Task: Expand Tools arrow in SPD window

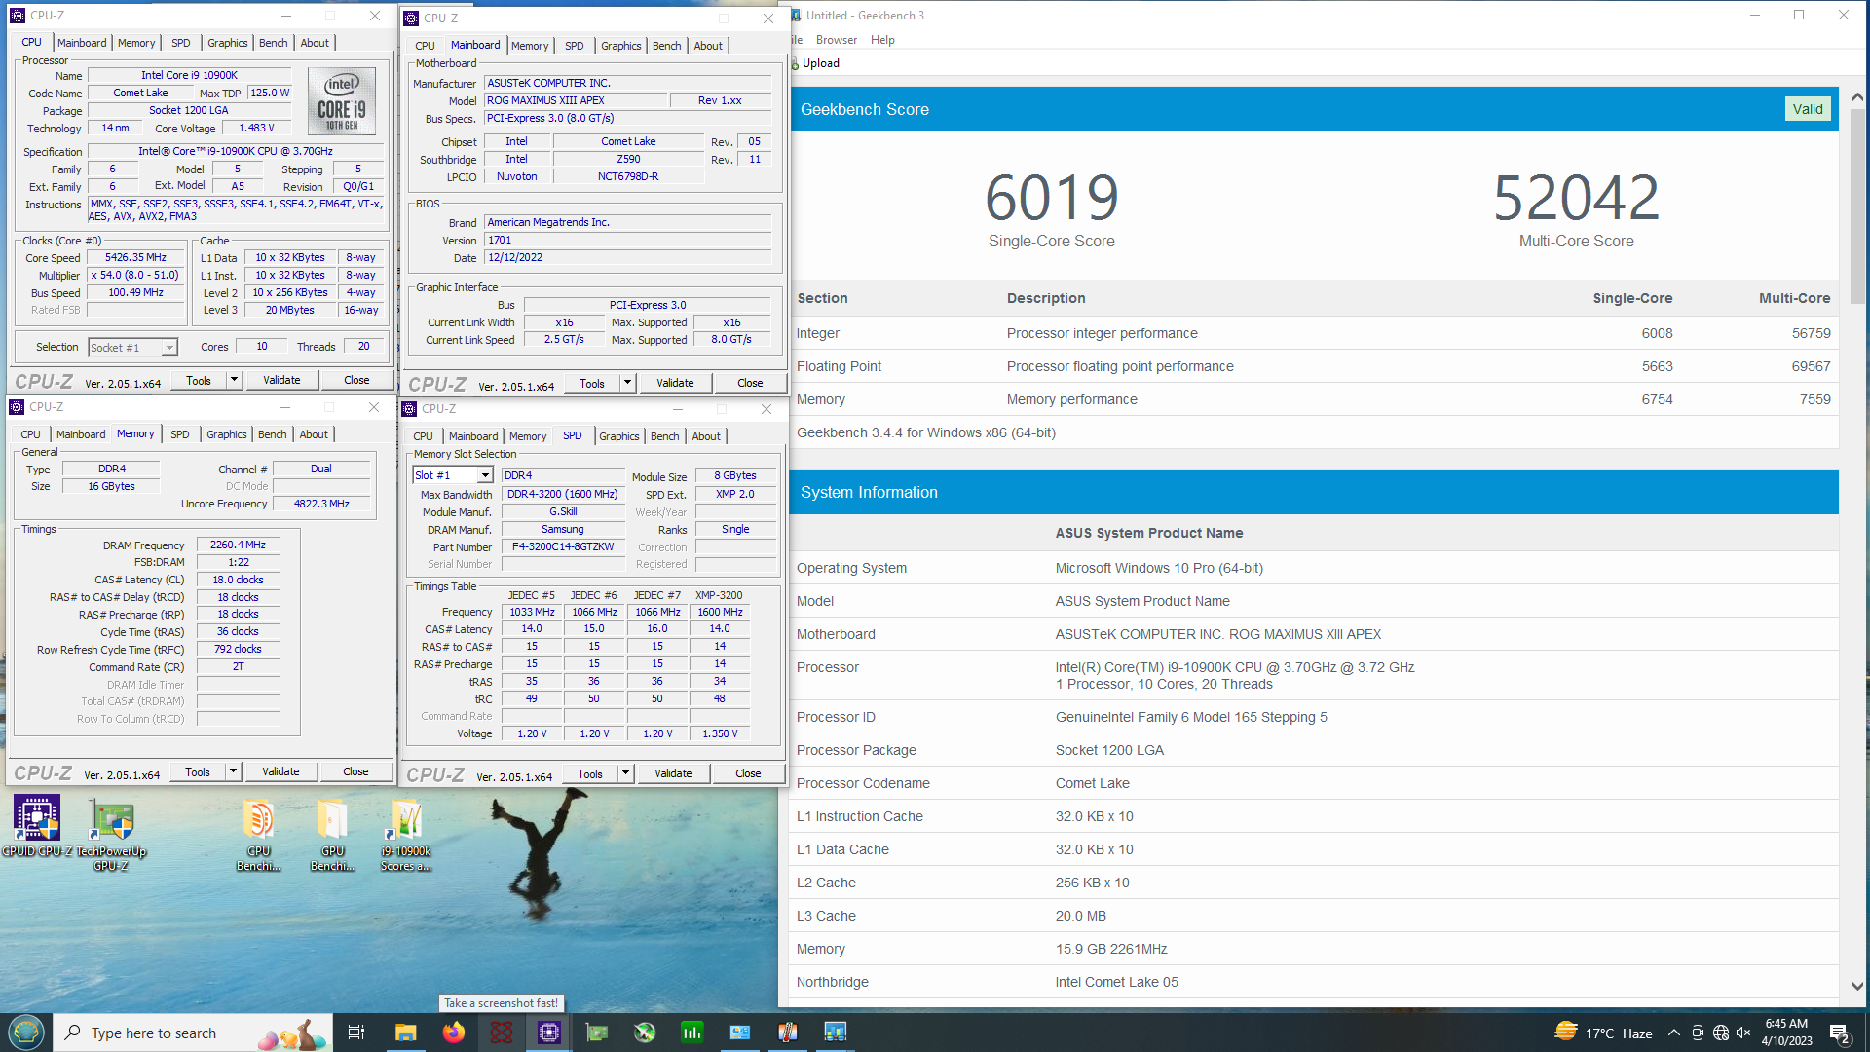Action: click(625, 773)
